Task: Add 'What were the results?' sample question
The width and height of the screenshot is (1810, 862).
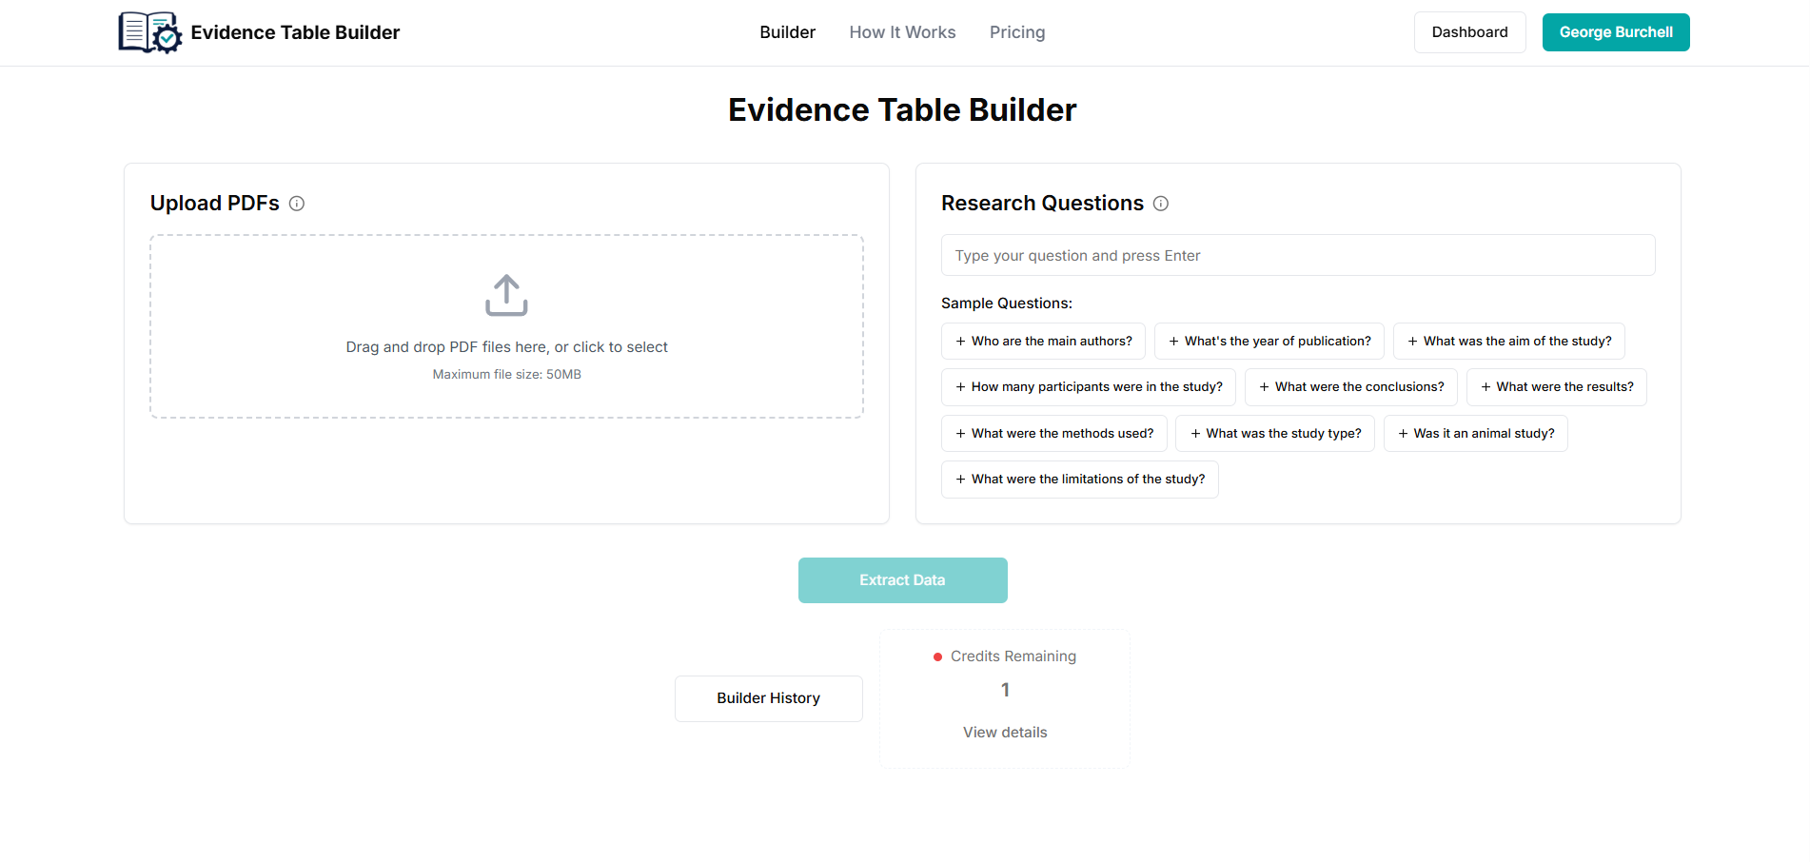Action: pos(1556,387)
